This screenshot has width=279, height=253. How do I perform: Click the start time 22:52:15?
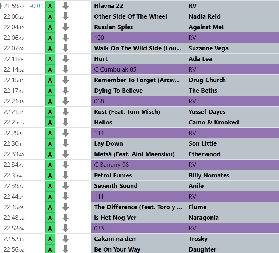(x=14, y=239)
